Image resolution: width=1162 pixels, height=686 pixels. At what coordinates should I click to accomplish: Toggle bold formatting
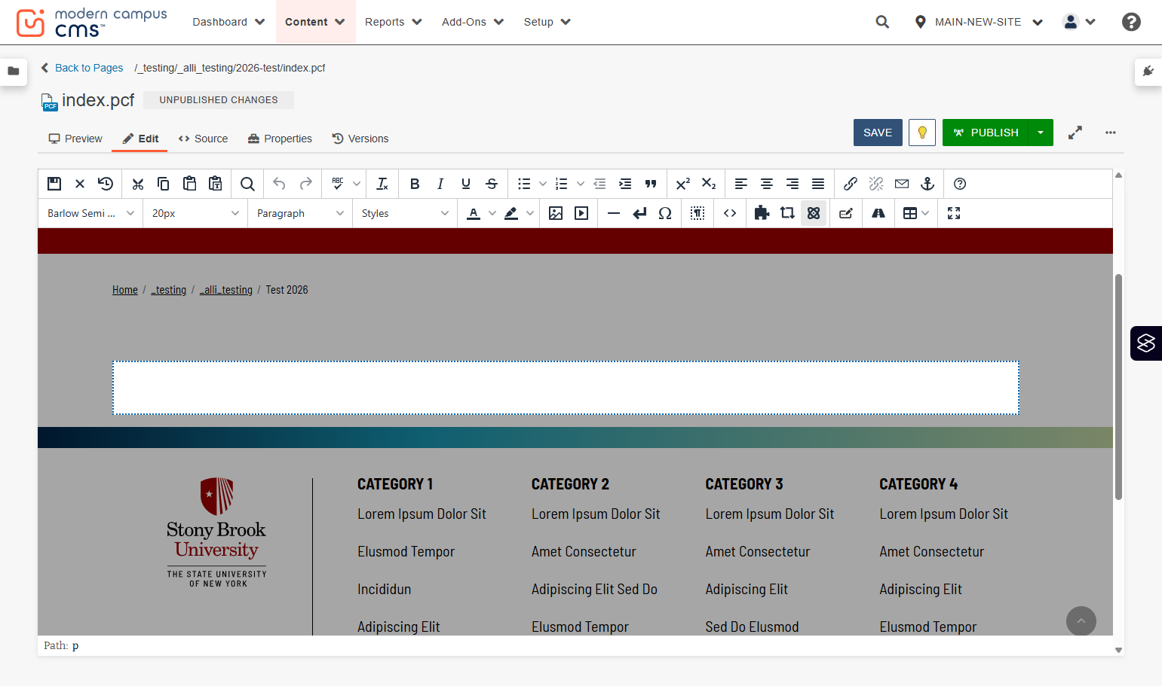coord(415,184)
